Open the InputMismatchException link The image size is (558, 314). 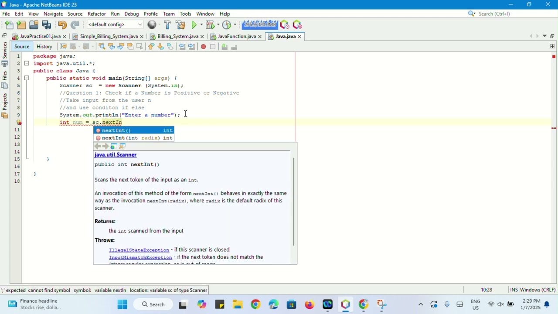140,257
